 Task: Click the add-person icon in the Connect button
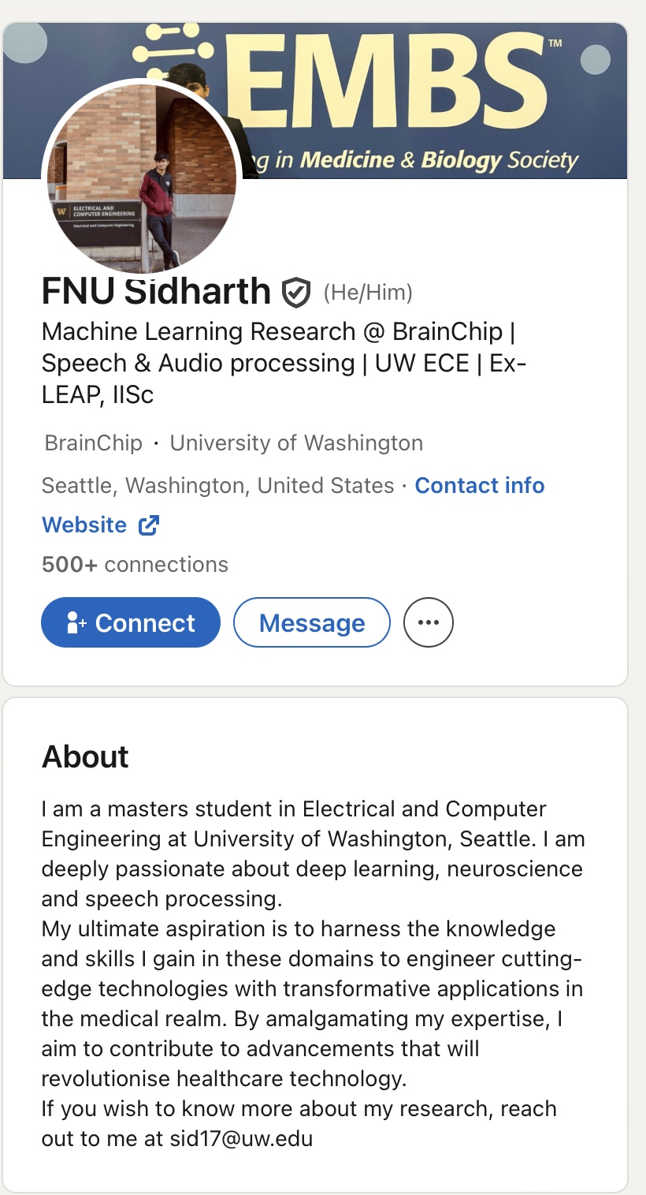[x=76, y=623]
